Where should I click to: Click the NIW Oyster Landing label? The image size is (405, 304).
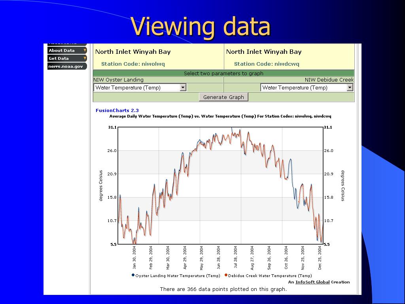click(x=118, y=80)
